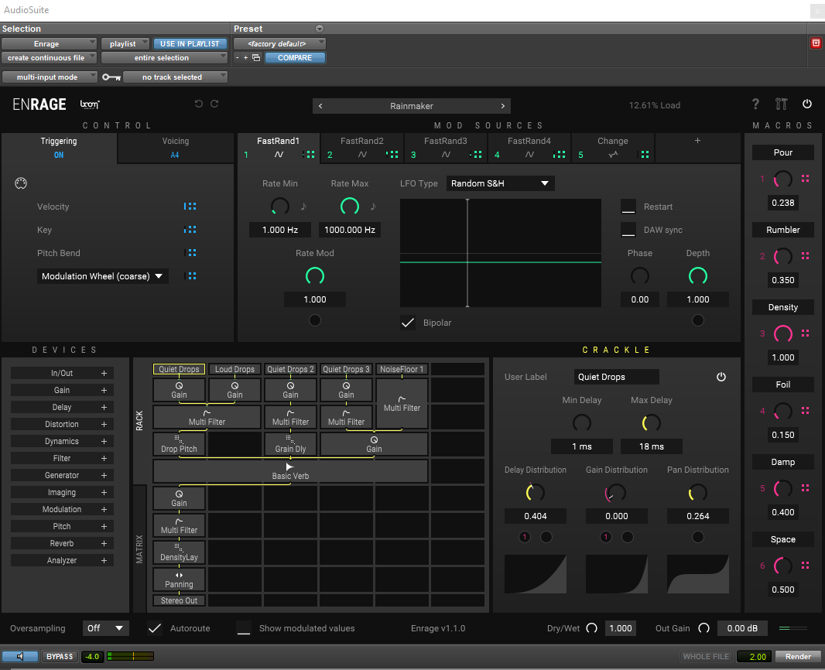The width and height of the screenshot is (825, 670).
Task: Open the LFO Type dropdown
Action: tap(500, 183)
